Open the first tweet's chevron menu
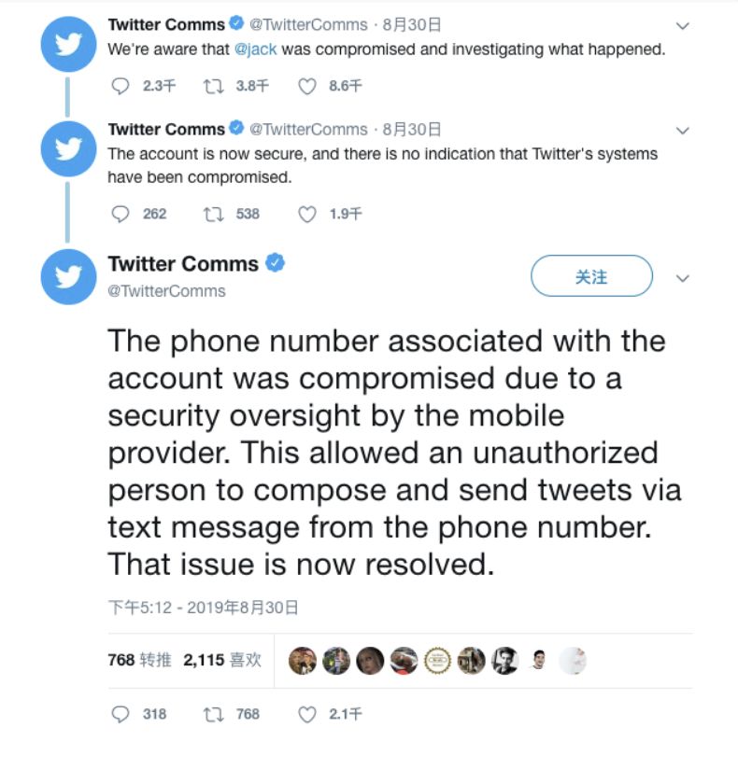This screenshot has width=738, height=769. pyautogui.click(x=683, y=25)
